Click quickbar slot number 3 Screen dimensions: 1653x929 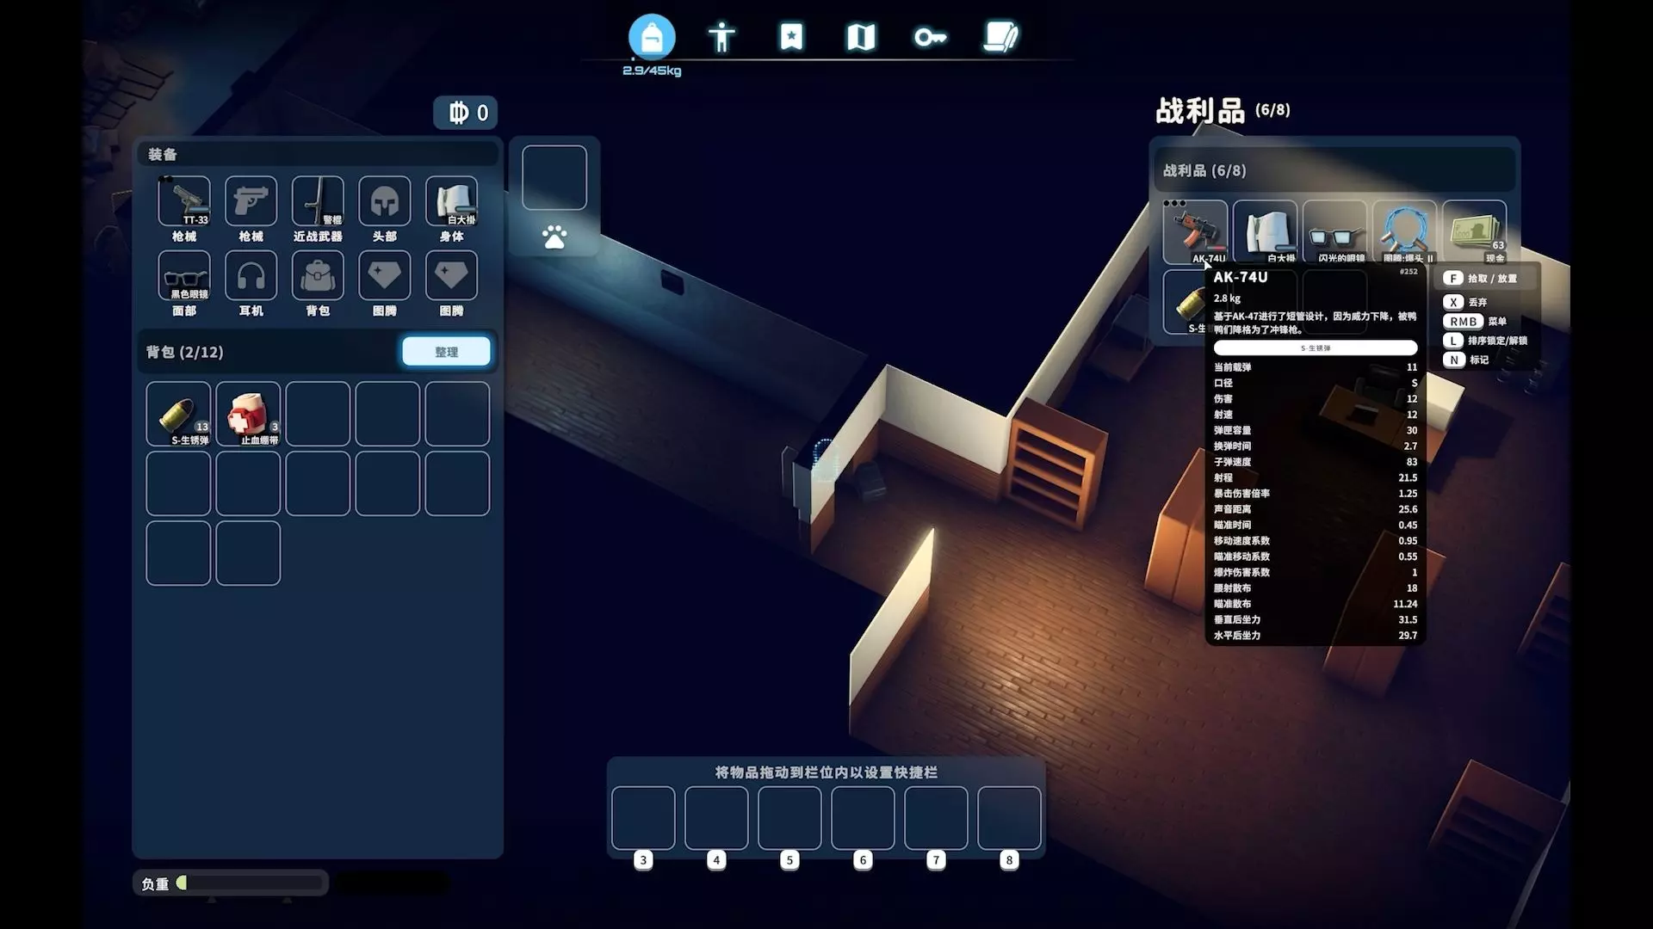pyautogui.click(x=643, y=818)
